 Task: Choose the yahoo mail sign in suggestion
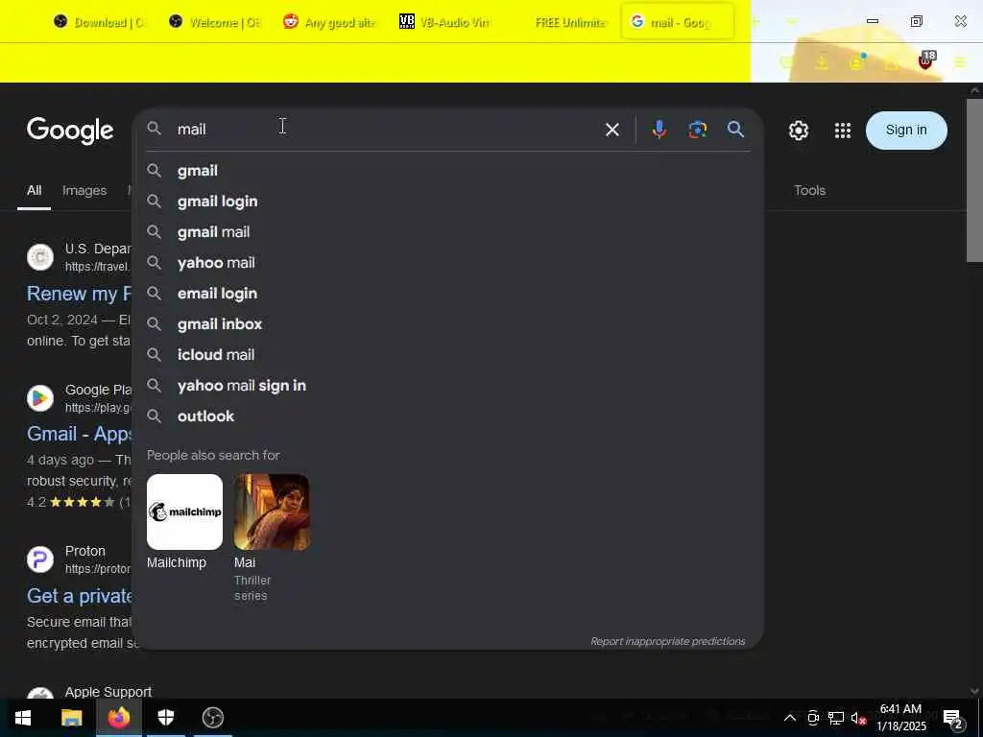447,386
